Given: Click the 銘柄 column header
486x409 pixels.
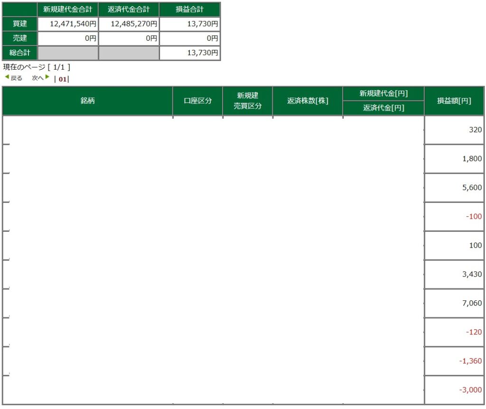Looking at the screenshot, I should (87, 101).
